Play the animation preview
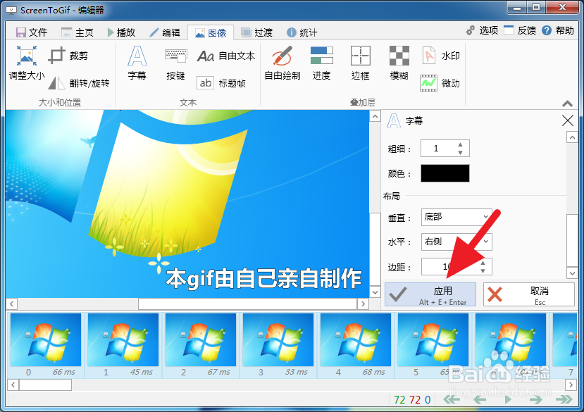Viewport: 584px width, 412px height. click(507, 400)
